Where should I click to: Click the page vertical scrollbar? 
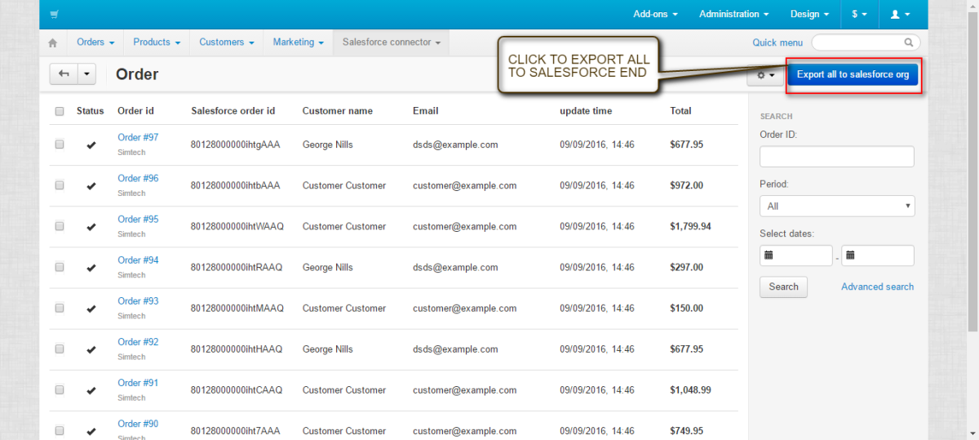pyautogui.click(x=972, y=171)
